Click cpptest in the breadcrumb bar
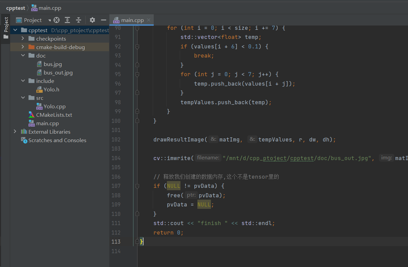Screen dimensions: 408x267 (x=16, y=8)
